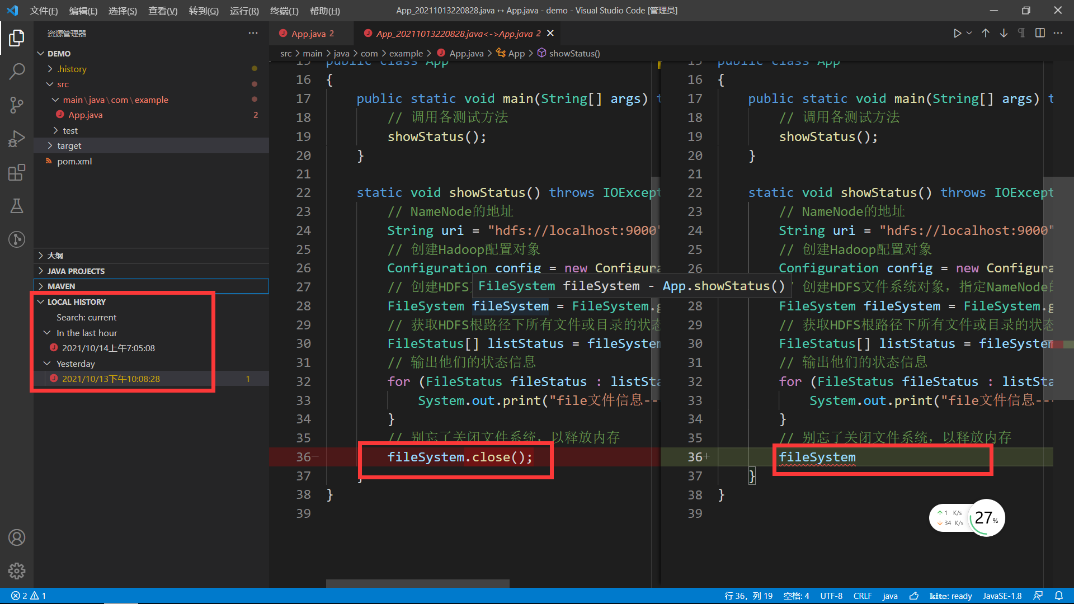The height and width of the screenshot is (604, 1074).
Task: Open the Source Control view
Action: pyautogui.click(x=17, y=105)
